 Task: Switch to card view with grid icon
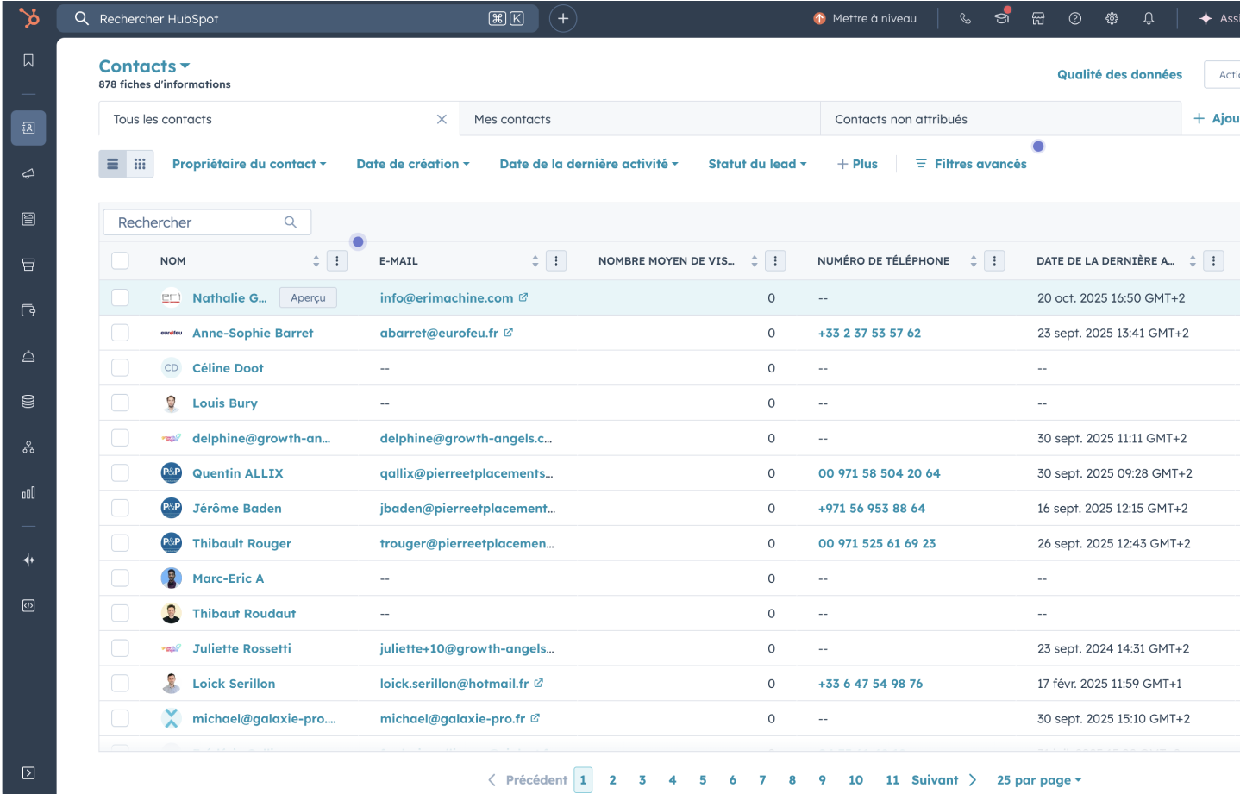tap(141, 163)
